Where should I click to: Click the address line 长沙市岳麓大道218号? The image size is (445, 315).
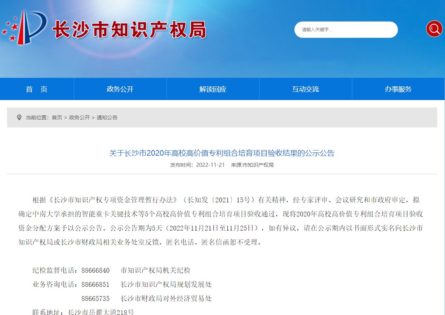click(101, 312)
